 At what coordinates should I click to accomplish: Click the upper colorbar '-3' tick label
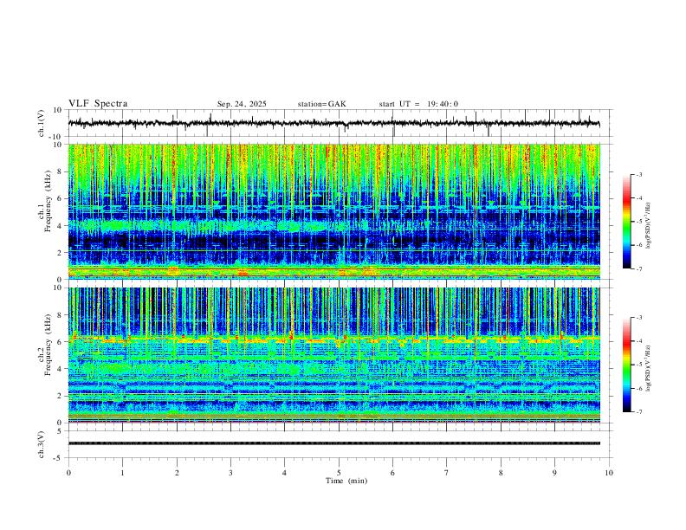click(x=639, y=174)
